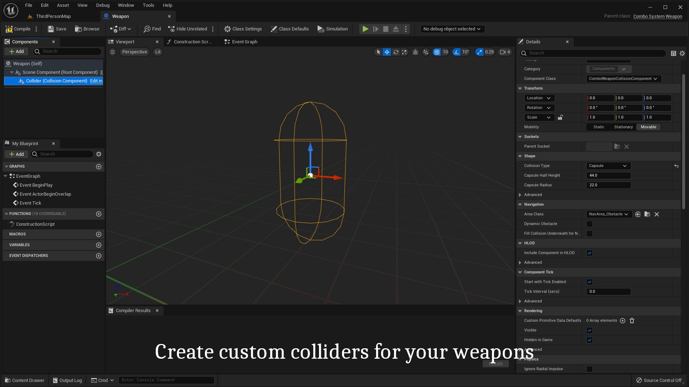Enable the Dynamic Obstacle checkbox
The width and height of the screenshot is (689, 387).
coord(589,224)
